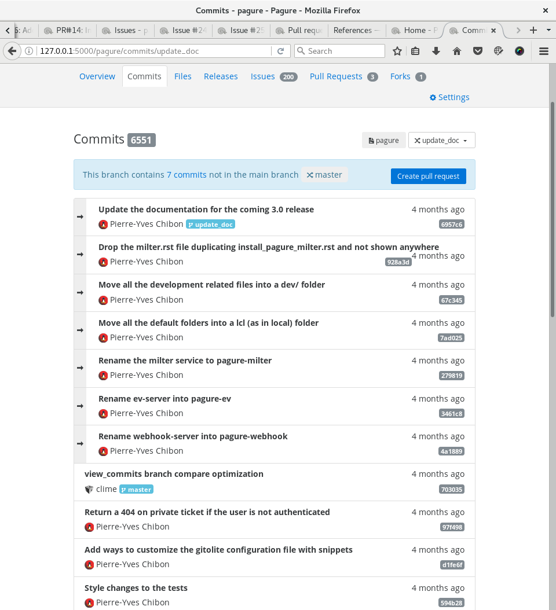Switch to the 'PR#14' browser tab
The width and height of the screenshot is (556, 610).
pyautogui.click(x=67, y=30)
